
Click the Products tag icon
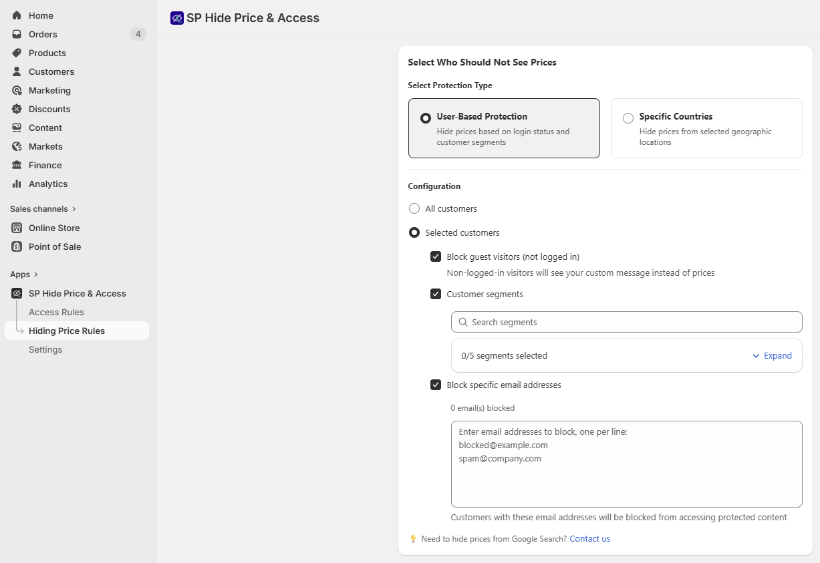coord(17,53)
